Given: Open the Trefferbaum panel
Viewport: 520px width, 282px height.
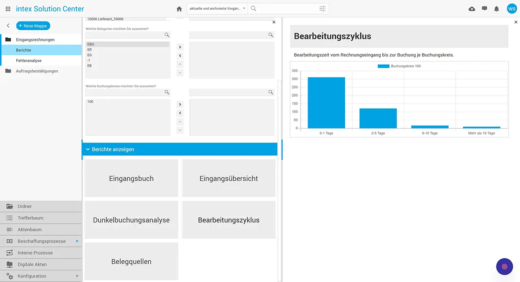Looking at the screenshot, I should point(30,218).
